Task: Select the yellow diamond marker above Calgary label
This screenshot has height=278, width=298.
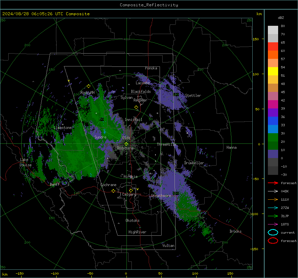Action: point(131,190)
